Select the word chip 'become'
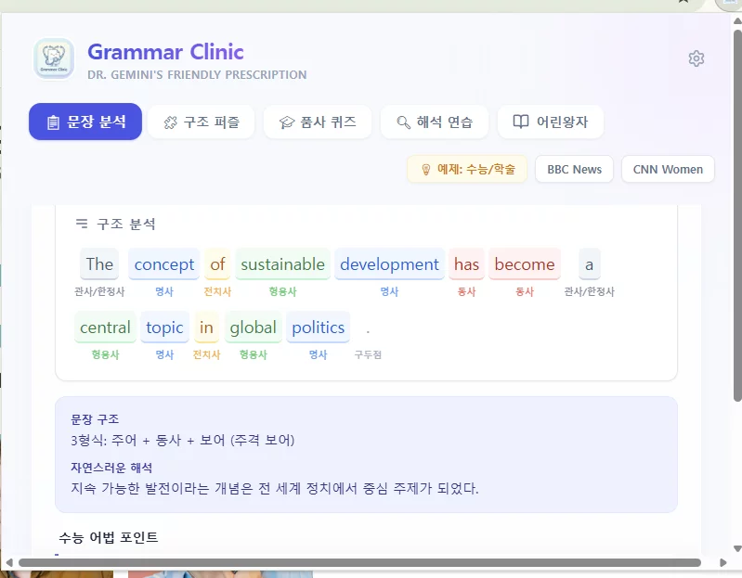This screenshot has width=742, height=578. pos(525,264)
